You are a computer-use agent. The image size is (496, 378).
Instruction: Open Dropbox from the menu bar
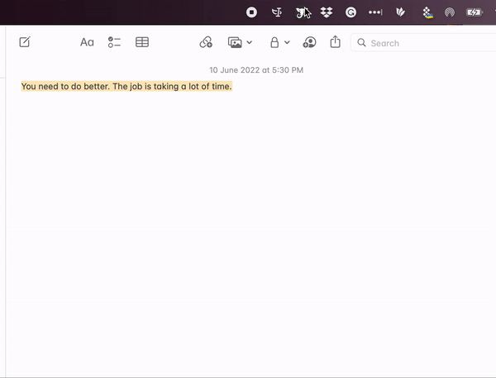pos(327,12)
